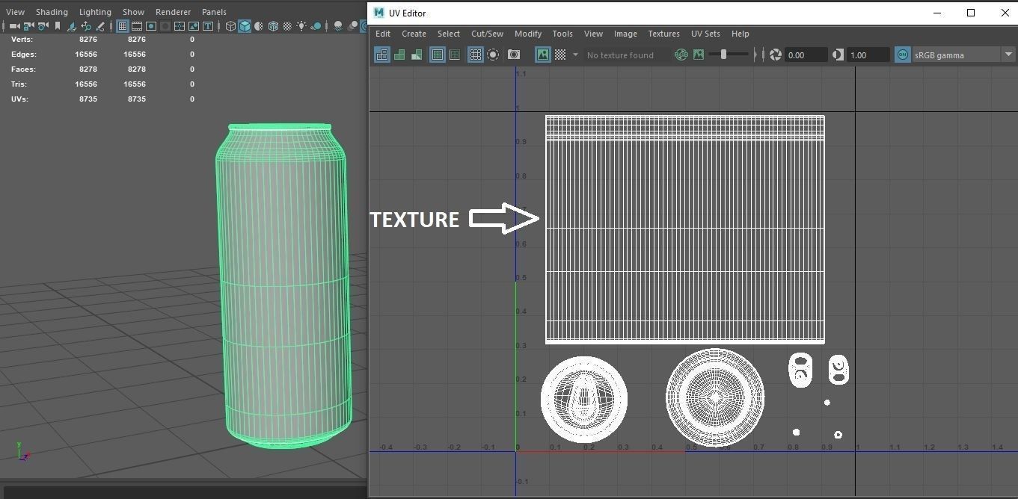Image resolution: width=1018 pixels, height=499 pixels.
Task: Open UV Editor Image menu
Action: [625, 34]
